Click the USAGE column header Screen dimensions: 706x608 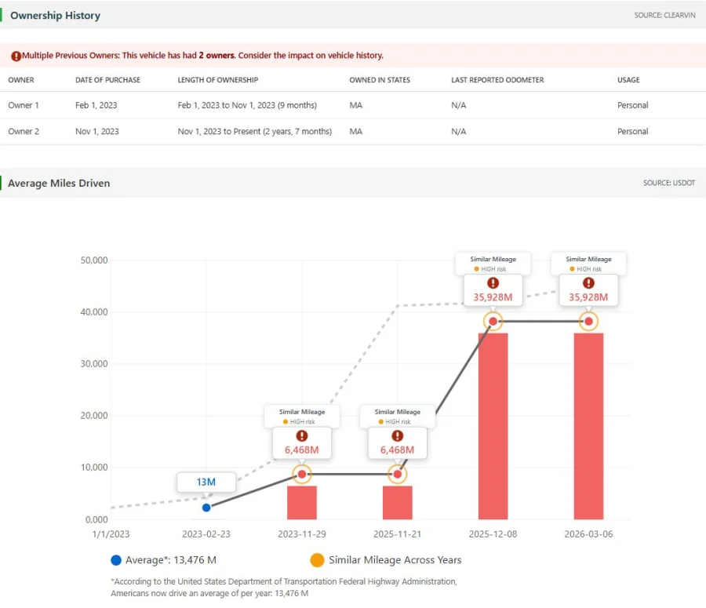tap(628, 80)
